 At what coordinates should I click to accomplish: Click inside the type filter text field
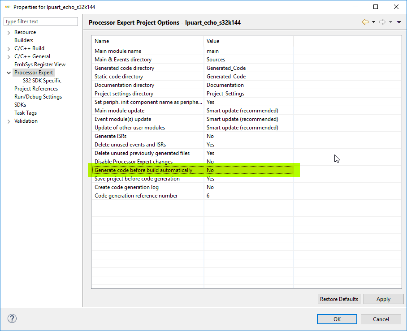[40, 21]
